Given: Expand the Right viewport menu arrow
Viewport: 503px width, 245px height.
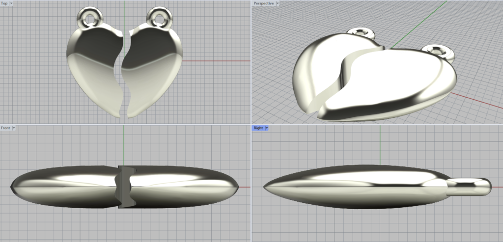Looking at the screenshot, I should coord(267,128).
